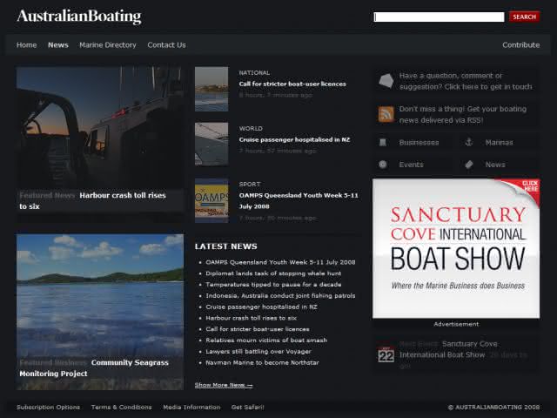This screenshot has height=418, width=557.
Task: Click the 'Get Safari!' footer link
Action: click(247, 408)
